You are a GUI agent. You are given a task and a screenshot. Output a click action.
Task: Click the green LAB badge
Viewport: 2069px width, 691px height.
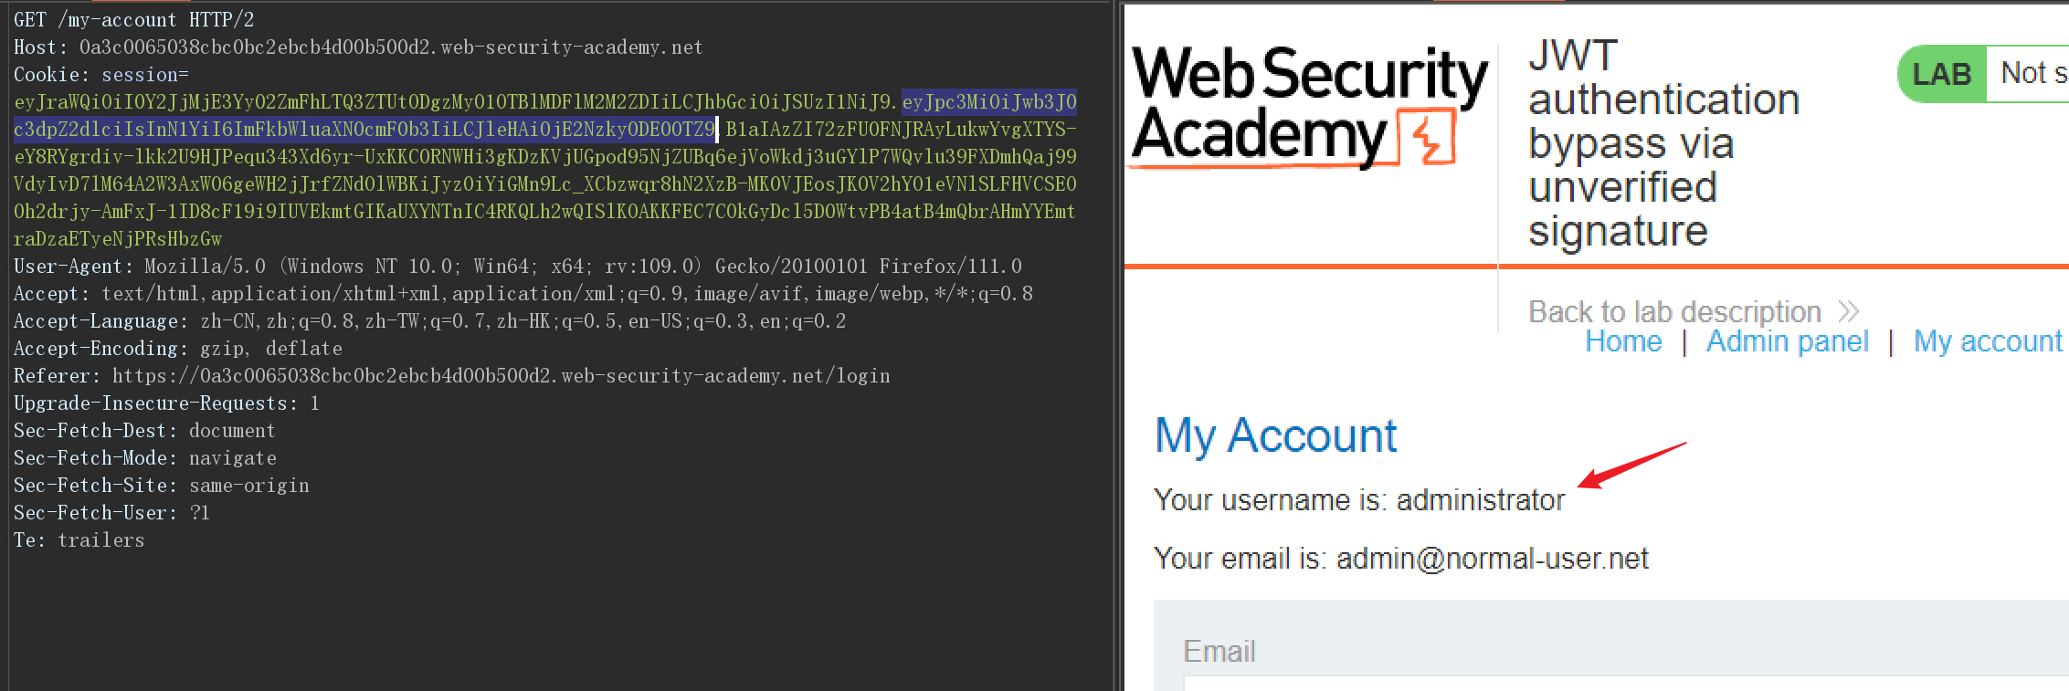point(1942,74)
